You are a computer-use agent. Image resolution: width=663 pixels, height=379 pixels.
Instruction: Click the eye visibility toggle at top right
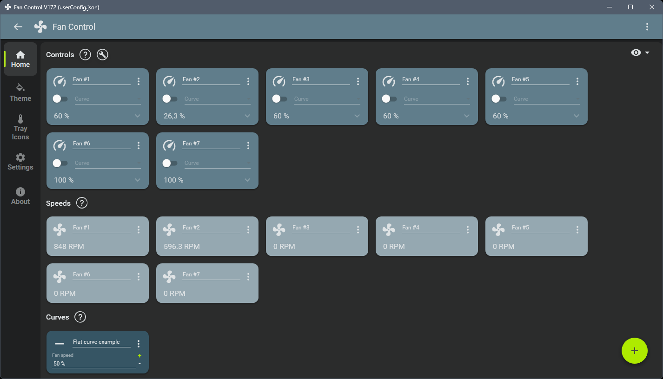(x=636, y=52)
